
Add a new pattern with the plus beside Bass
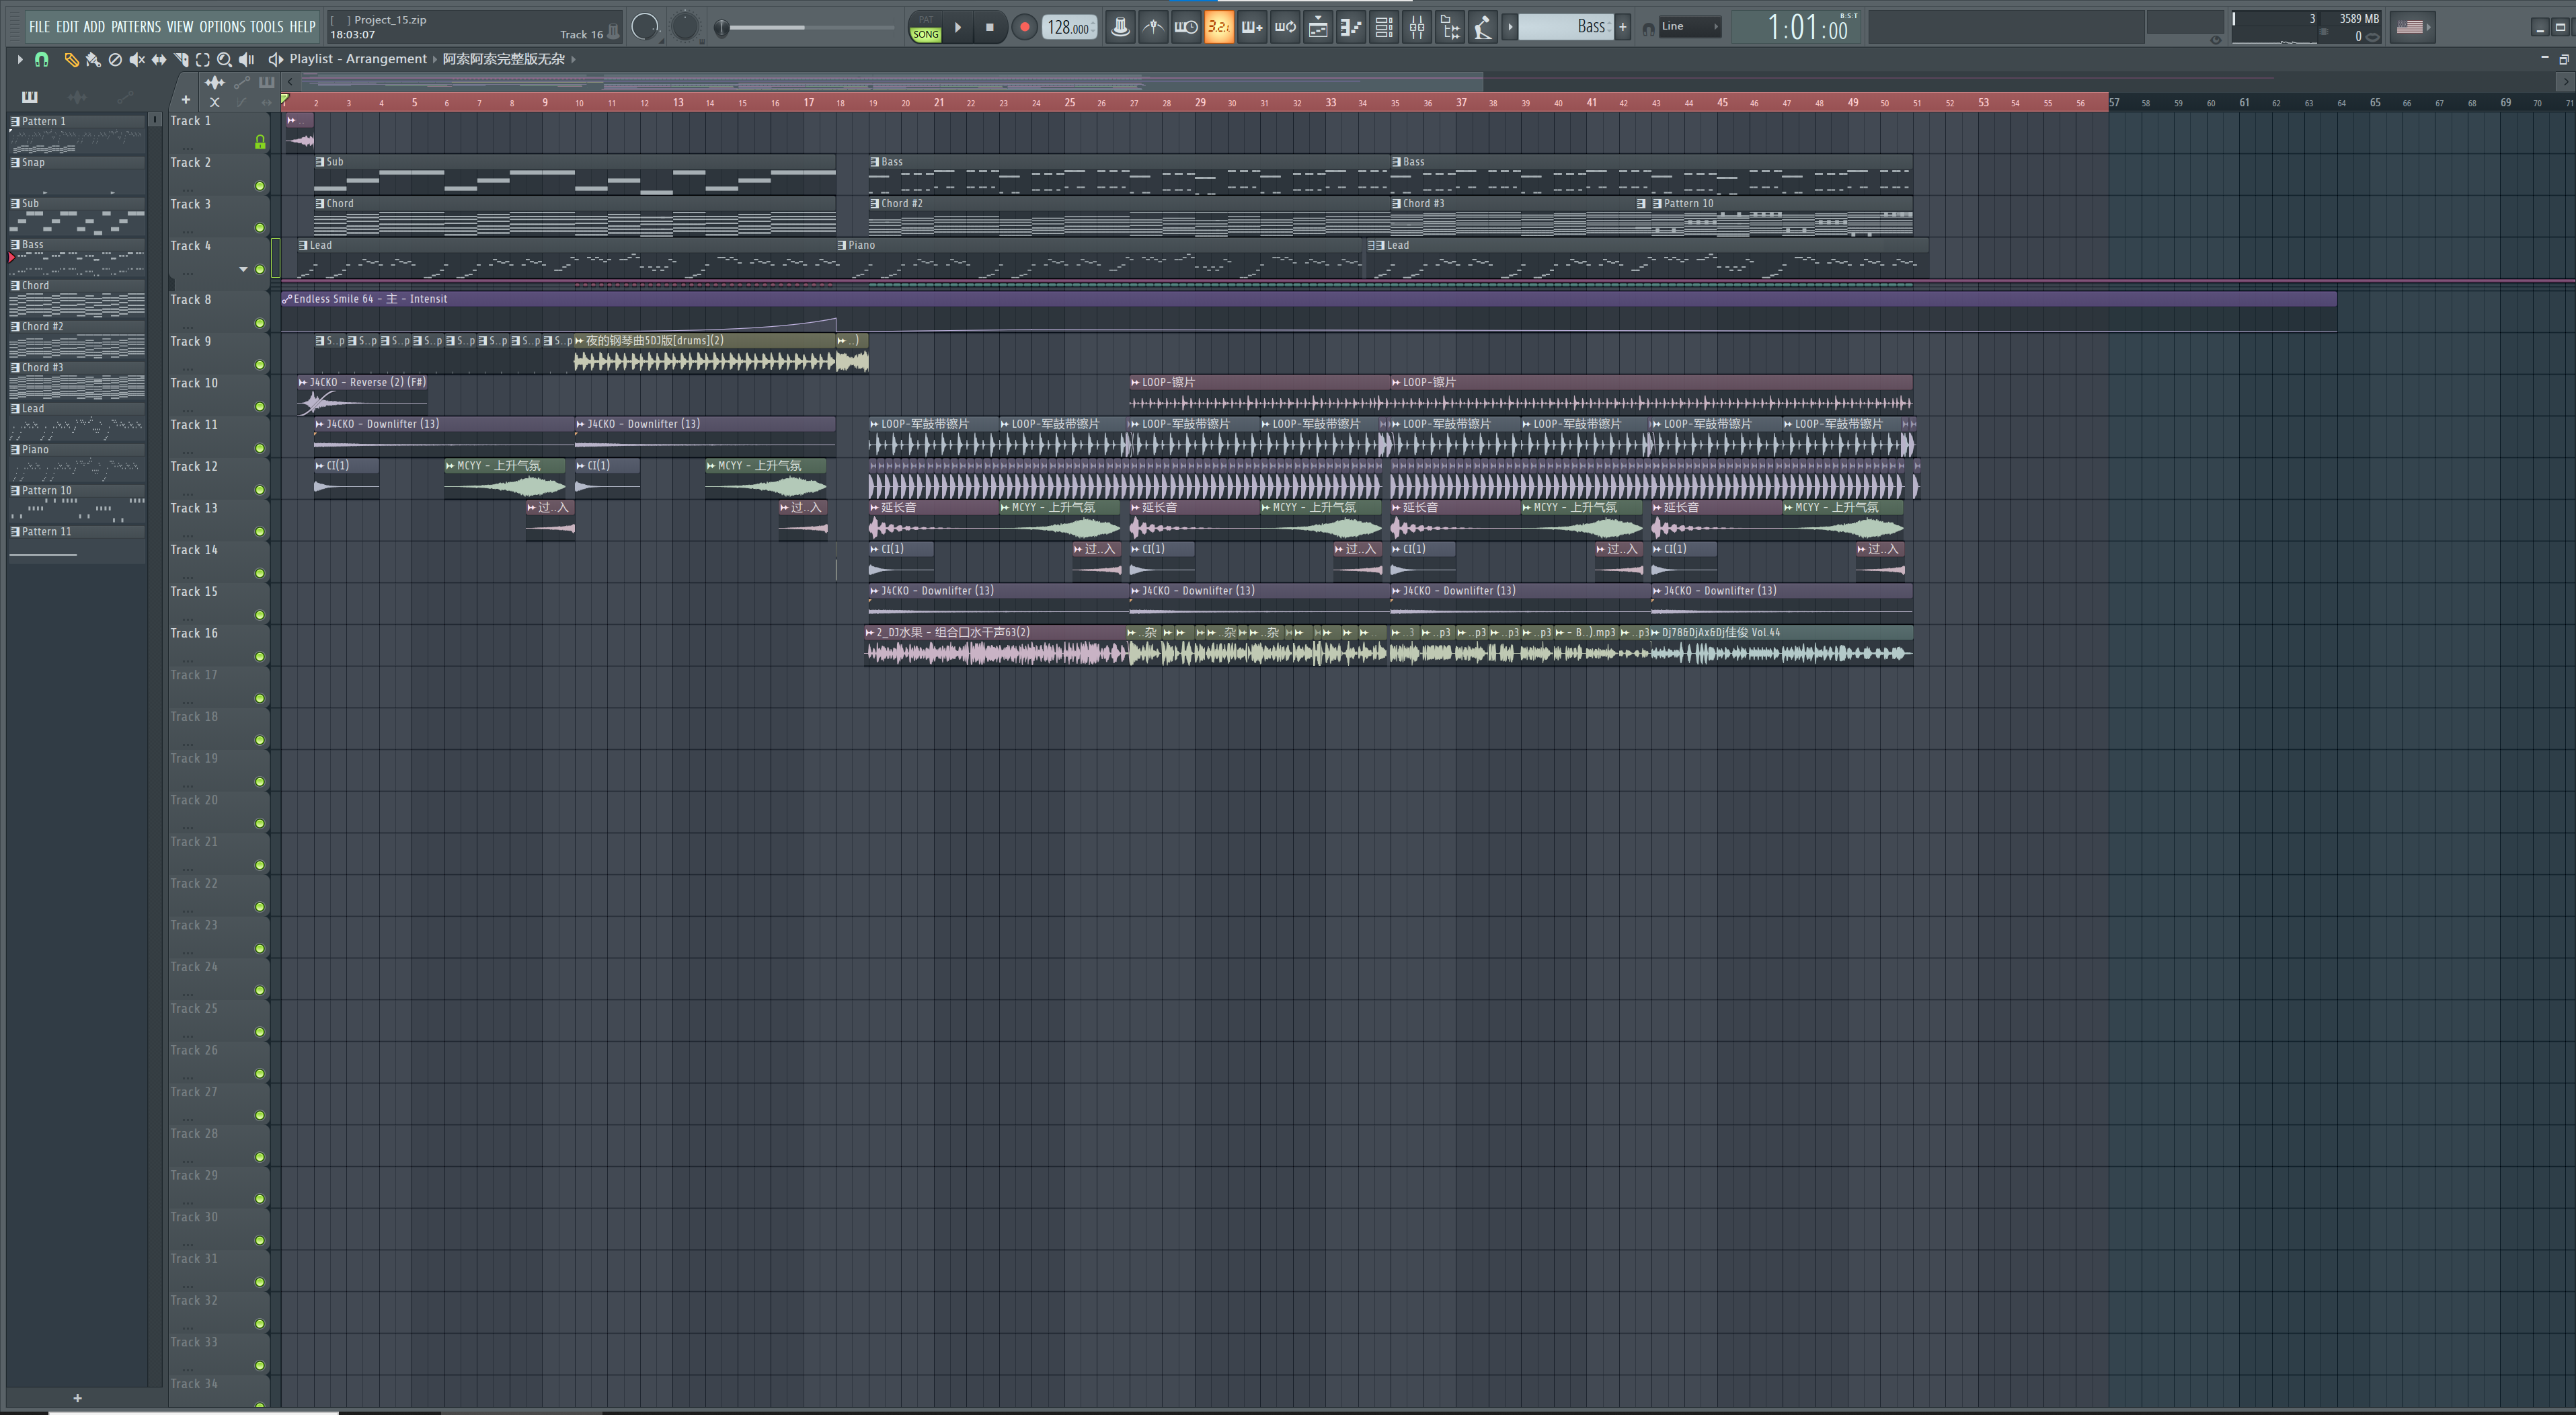(x=1622, y=27)
